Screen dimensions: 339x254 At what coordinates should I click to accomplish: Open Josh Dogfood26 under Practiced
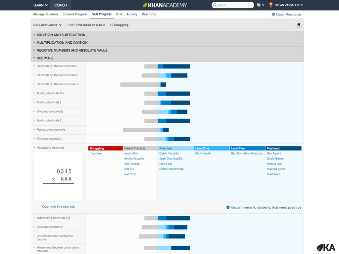click(x=171, y=158)
